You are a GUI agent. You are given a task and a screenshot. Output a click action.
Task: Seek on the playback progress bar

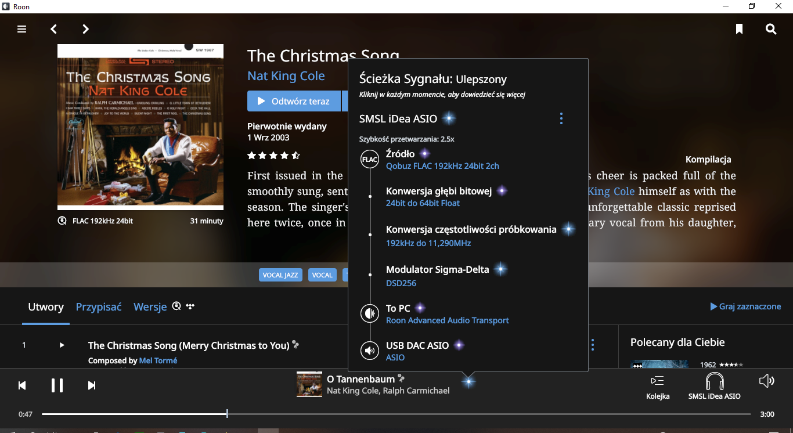pyautogui.click(x=396, y=414)
